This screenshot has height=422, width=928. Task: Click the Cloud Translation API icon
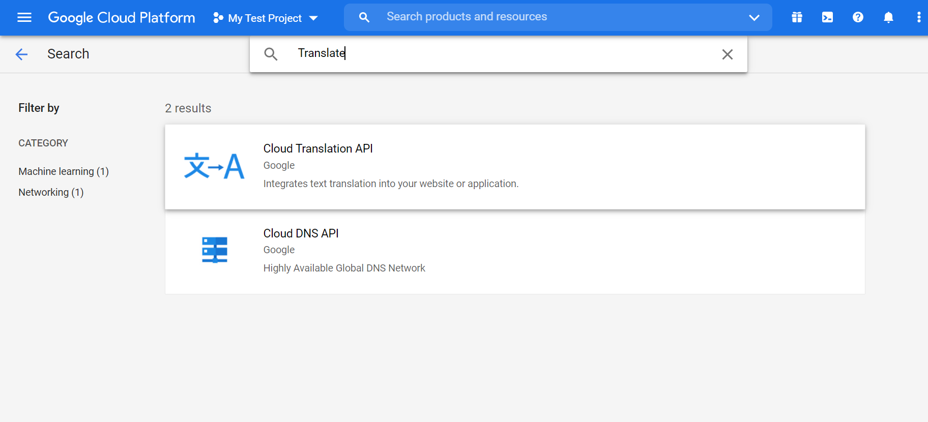214,166
